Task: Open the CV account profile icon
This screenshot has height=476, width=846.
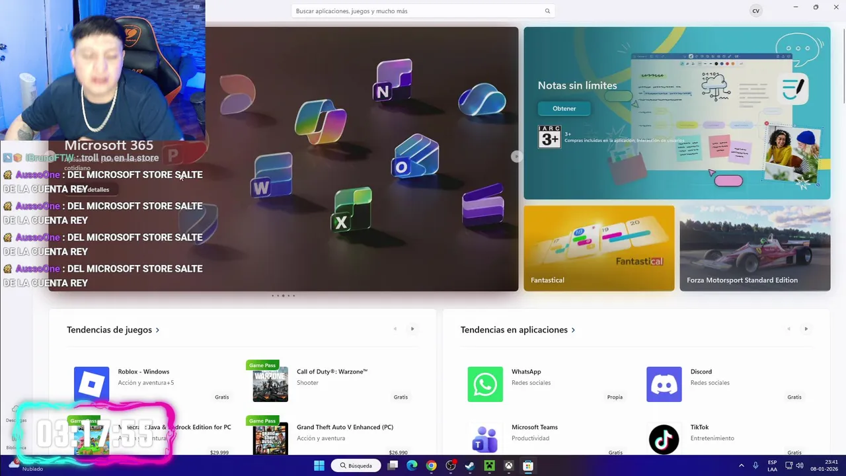Action: point(755,11)
